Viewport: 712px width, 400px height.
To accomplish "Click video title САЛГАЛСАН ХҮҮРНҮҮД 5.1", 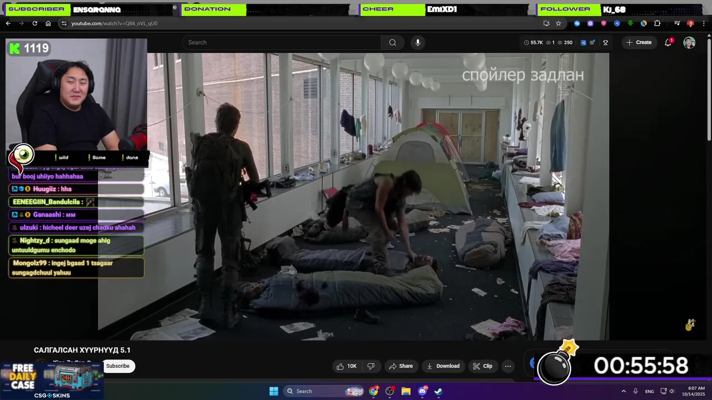I will 82,350.
